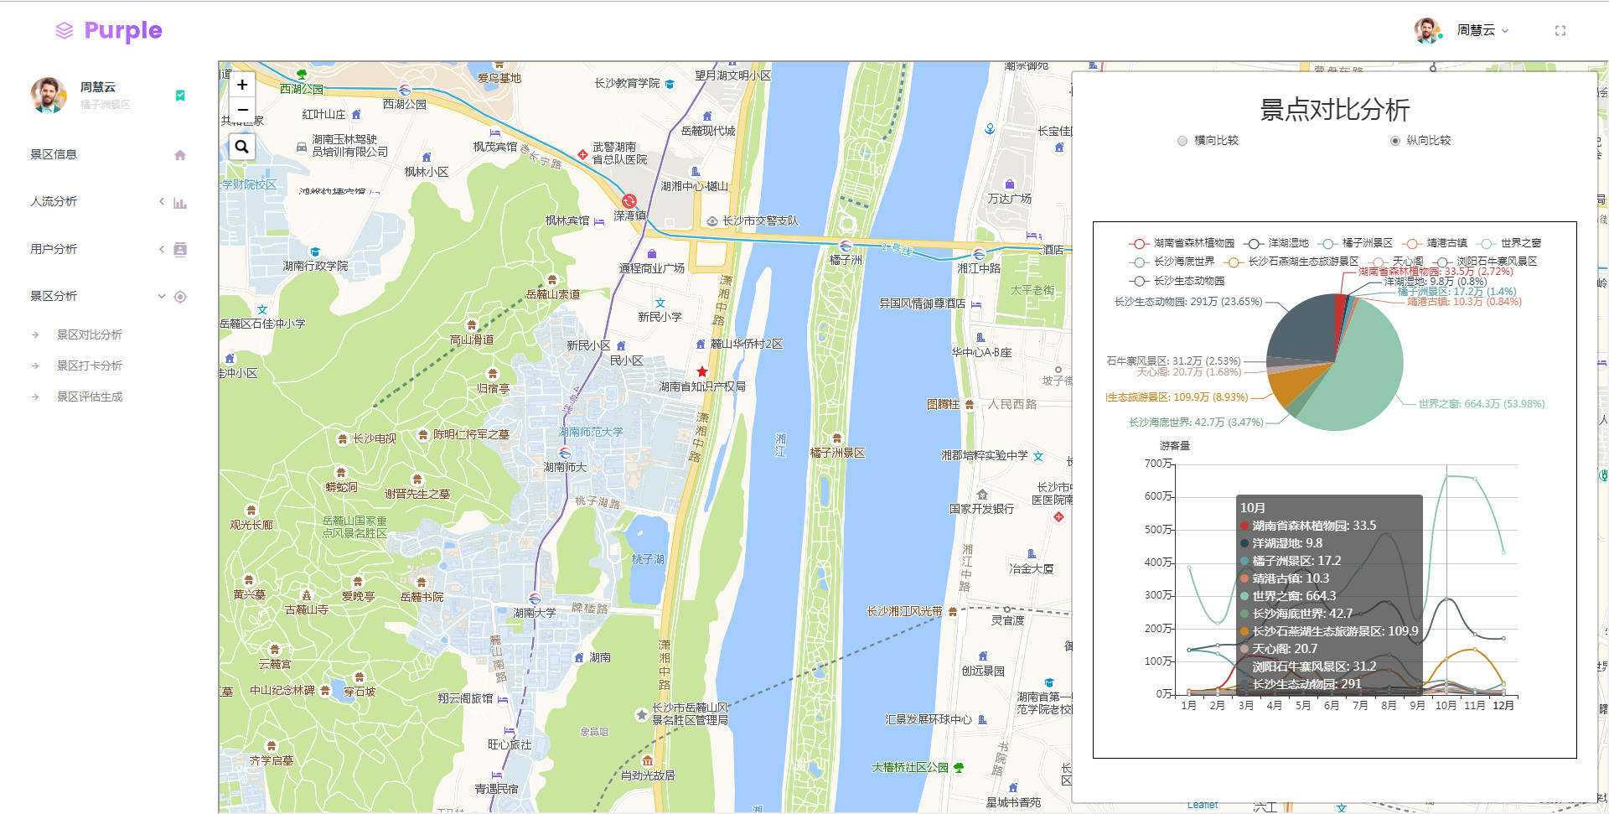
Task: Click the 橘子洲 metro station icon
Action: click(846, 246)
